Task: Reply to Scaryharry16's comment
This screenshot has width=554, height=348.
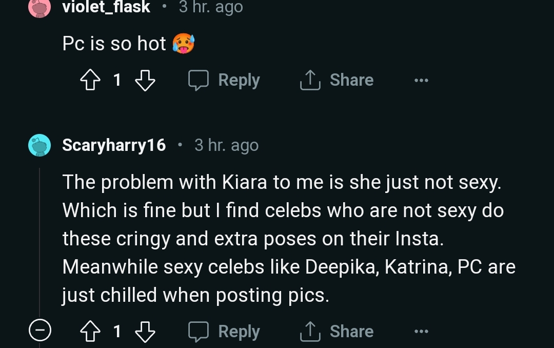Action: (x=224, y=332)
